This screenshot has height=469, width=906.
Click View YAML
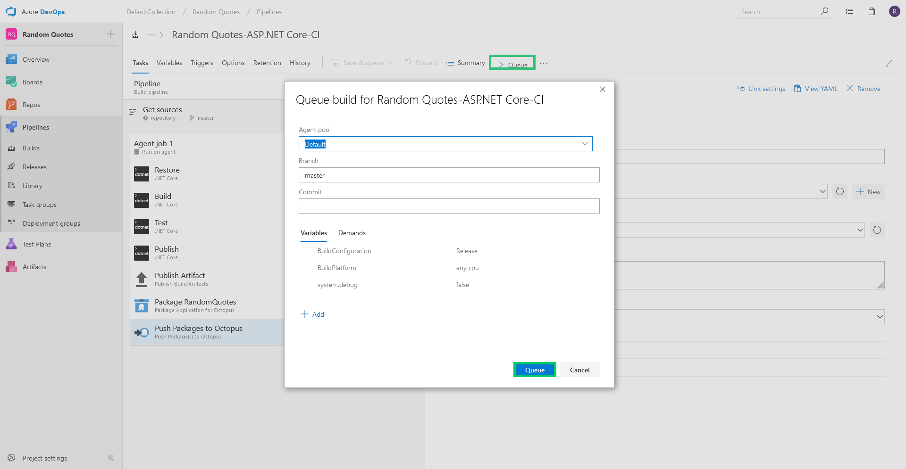coord(816,89)
